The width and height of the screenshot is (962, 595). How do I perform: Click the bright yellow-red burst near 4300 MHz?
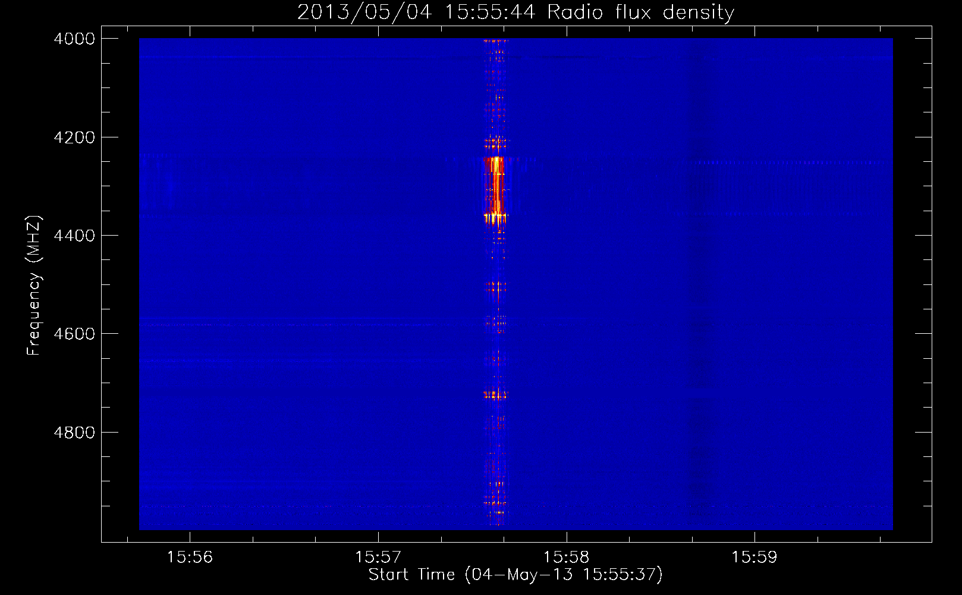pyautogui.click(x=495, y=189)
